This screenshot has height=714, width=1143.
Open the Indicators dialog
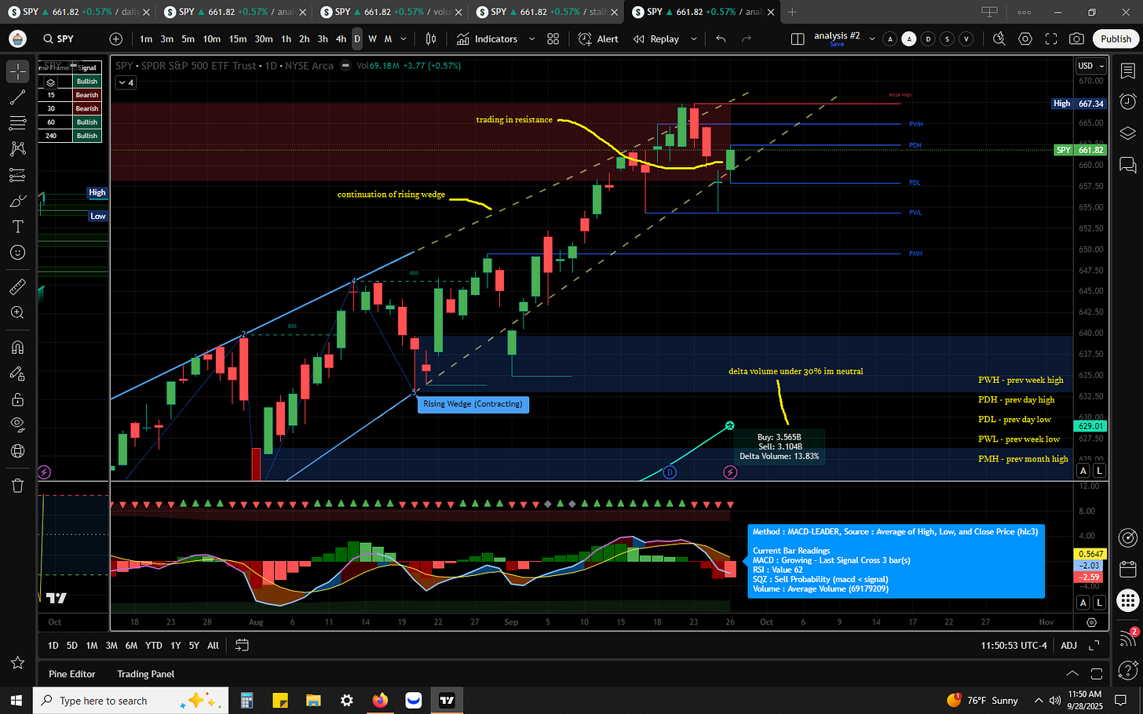(487, 38)
